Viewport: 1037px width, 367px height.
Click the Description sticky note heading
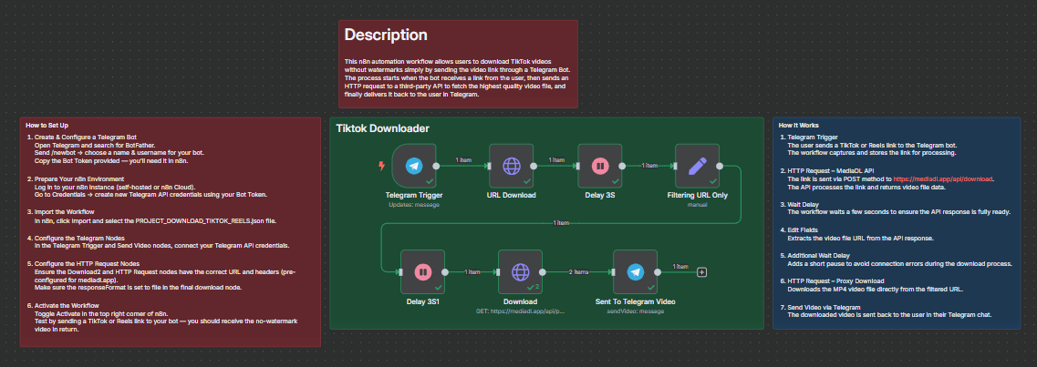click(x=386, y=35)
